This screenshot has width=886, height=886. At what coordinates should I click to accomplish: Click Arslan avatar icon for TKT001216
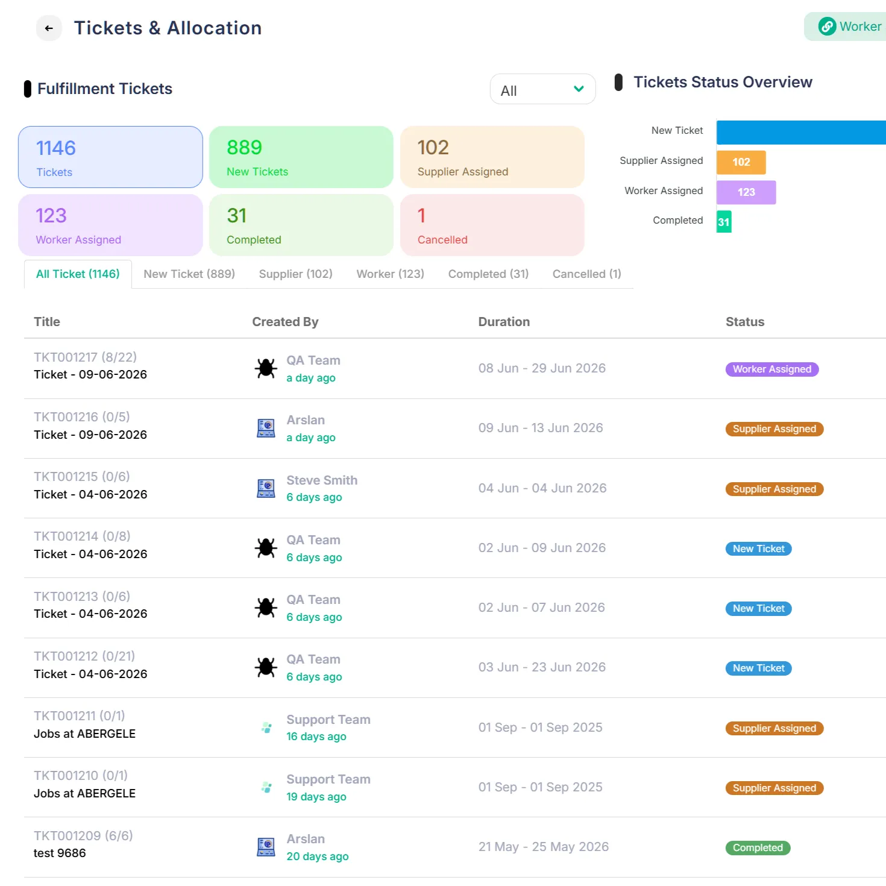266,428
